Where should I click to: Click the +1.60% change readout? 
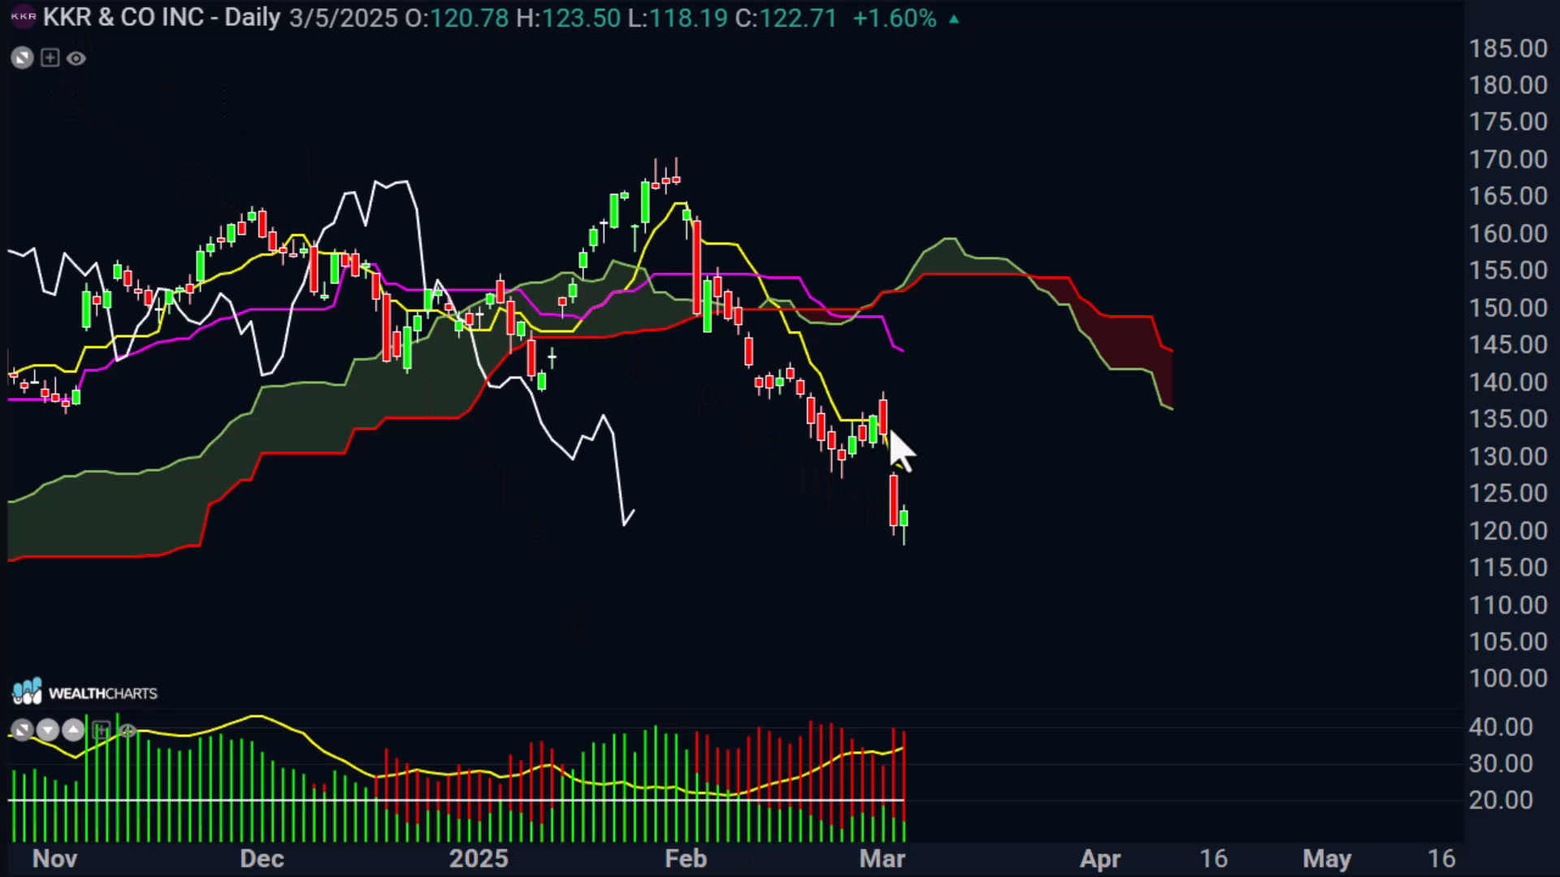(x=895, y=18)
